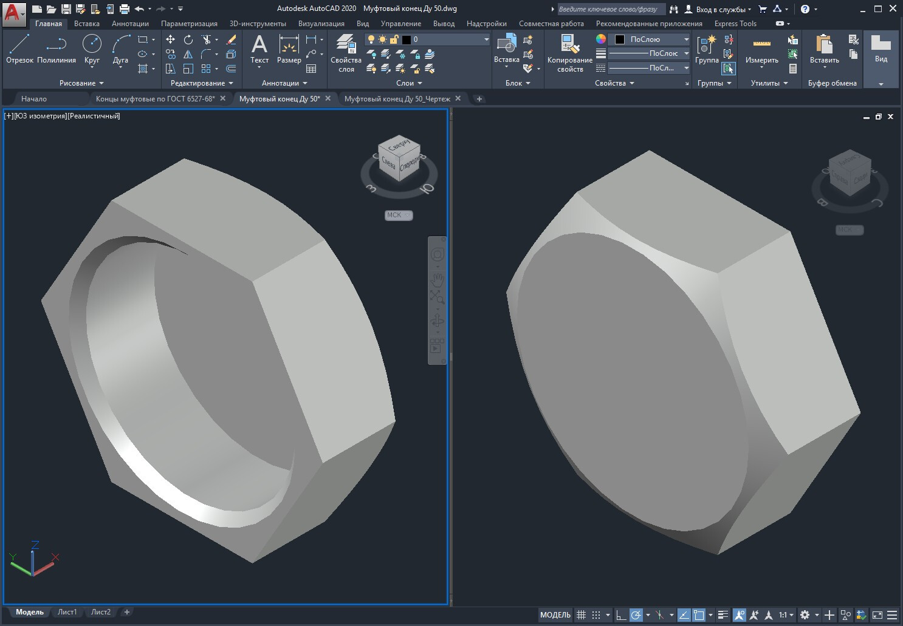Undo the last action

point(139,9)
